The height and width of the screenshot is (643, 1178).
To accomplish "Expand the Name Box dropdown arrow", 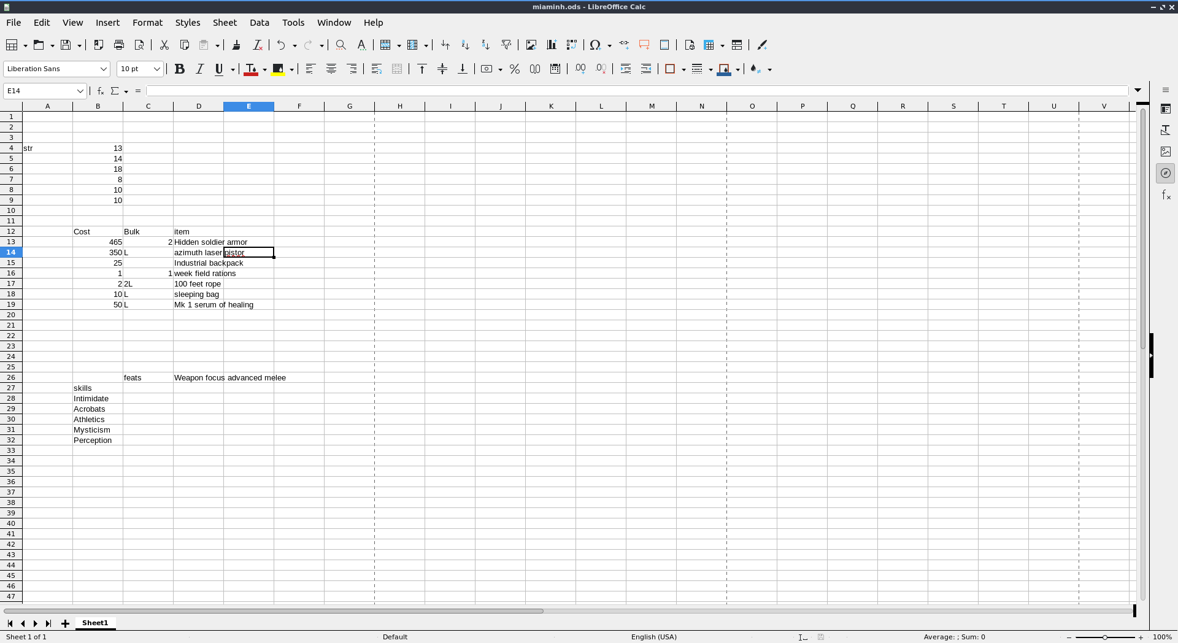I will [x=80, y=91].
